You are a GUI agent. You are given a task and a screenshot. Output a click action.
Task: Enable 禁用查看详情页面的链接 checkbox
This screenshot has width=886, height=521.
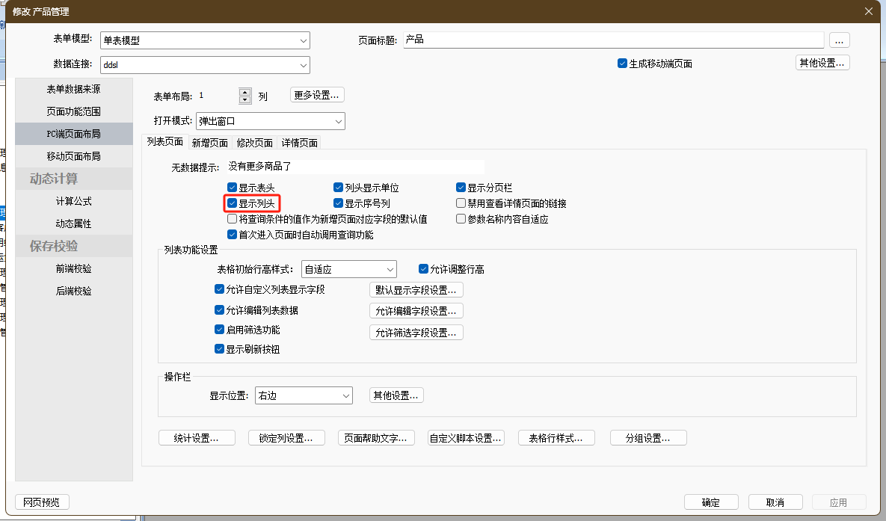point(461,203)
